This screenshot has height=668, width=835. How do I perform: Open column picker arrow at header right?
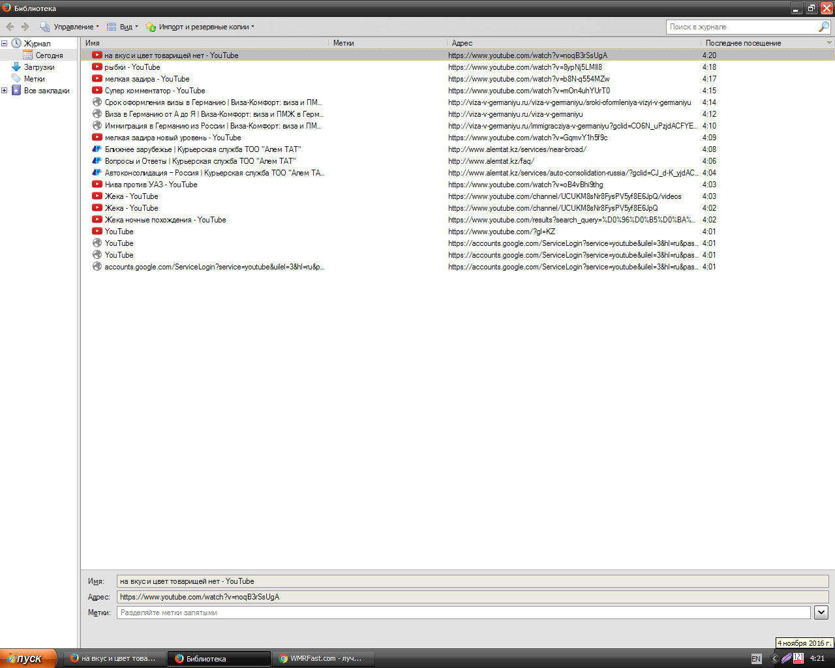pos(829,43)
